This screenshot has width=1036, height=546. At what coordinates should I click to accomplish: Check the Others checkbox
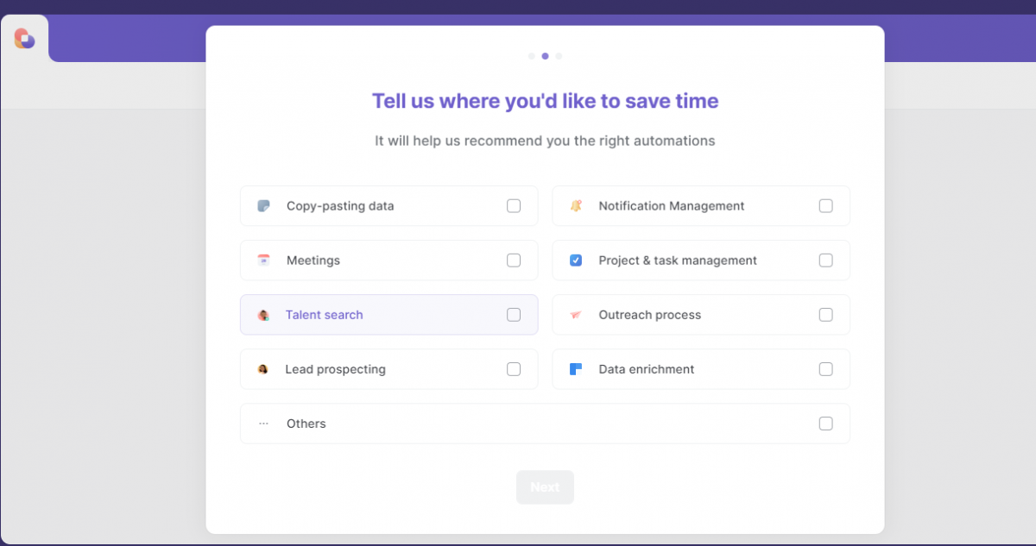pyautogui.click(x=825, y=423)
